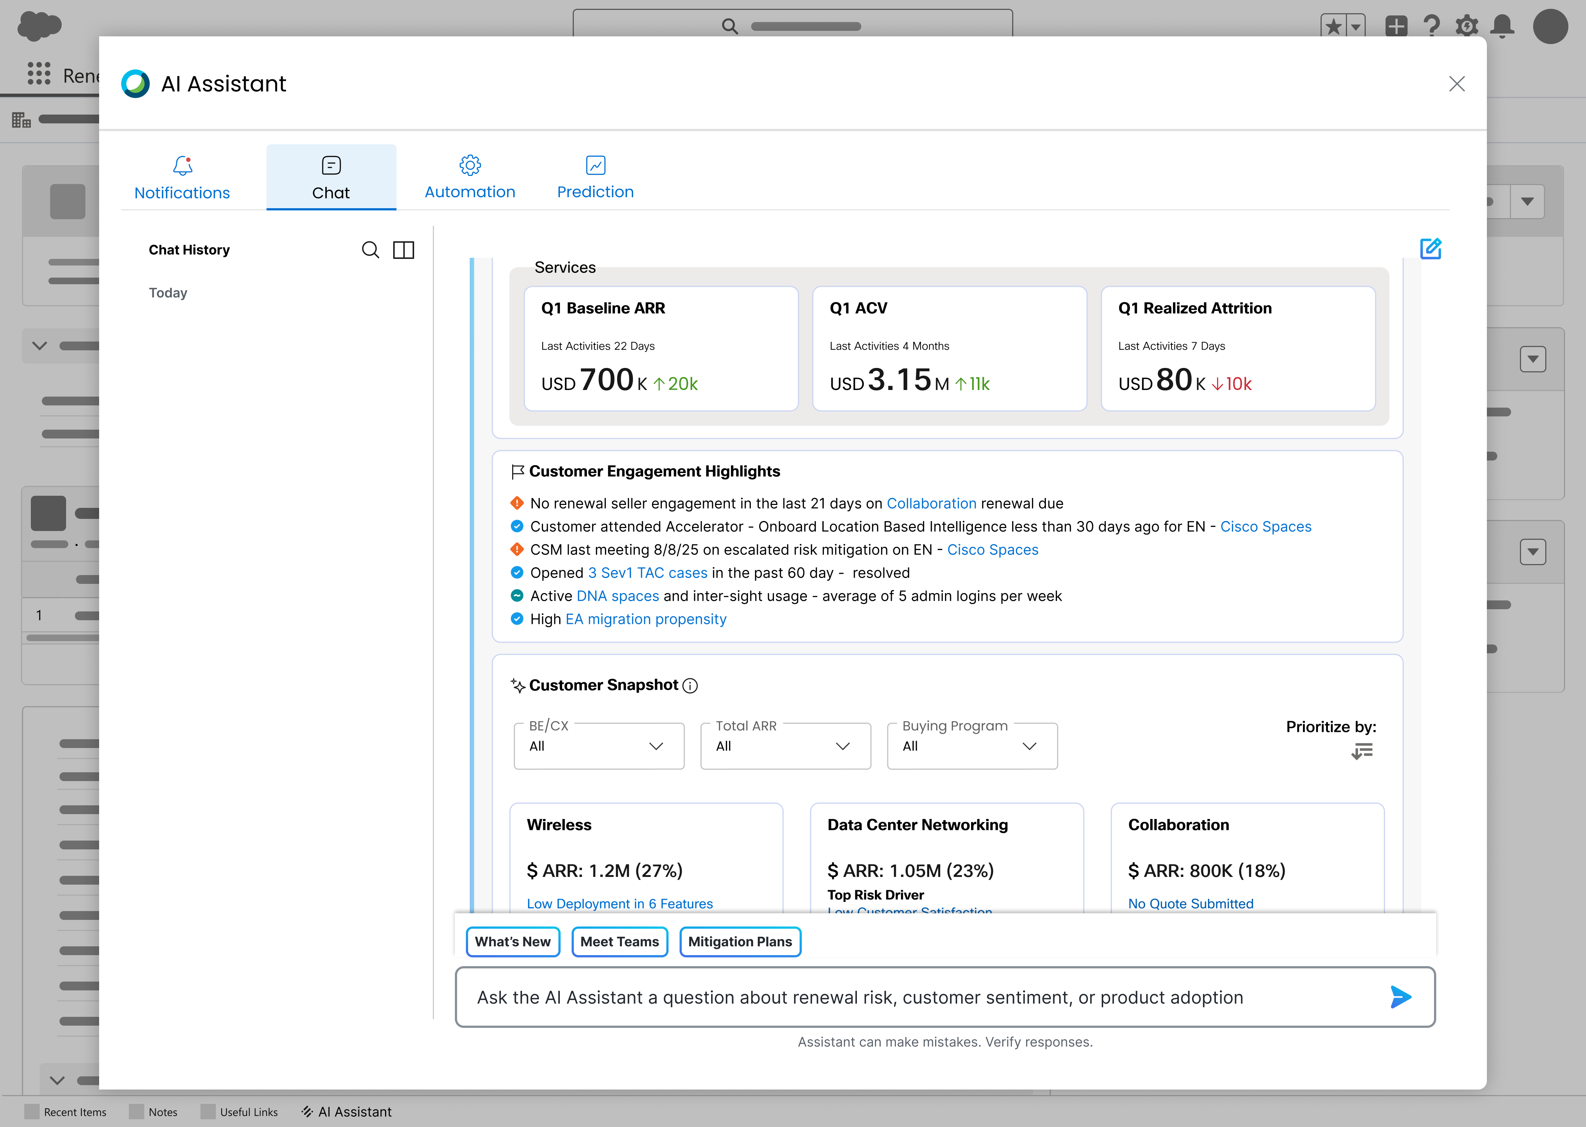The width and height of the screenshot is (1586, 1127).
Task: Open the No Quote Submitted link
Action: (1191, 903)
